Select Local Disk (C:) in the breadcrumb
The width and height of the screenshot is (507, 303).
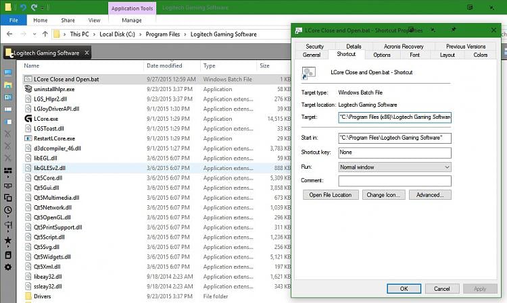click(117, 34)
